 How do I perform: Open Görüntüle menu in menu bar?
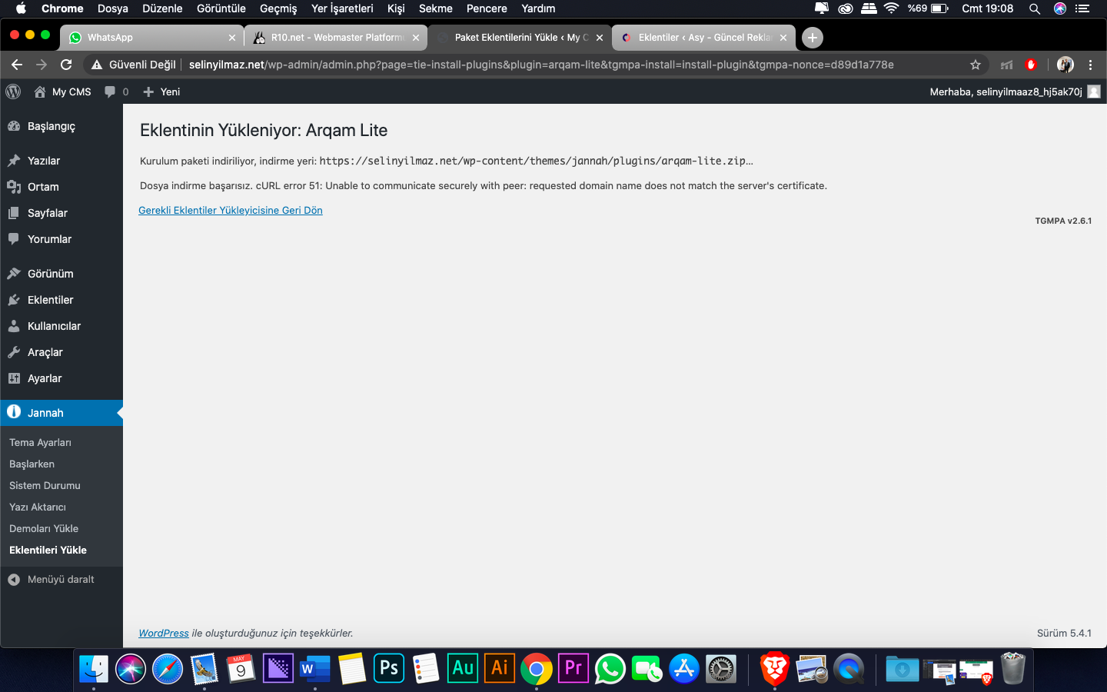coord(221,8)
